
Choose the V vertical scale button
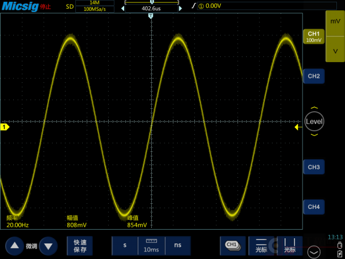[x=335, y=49]
